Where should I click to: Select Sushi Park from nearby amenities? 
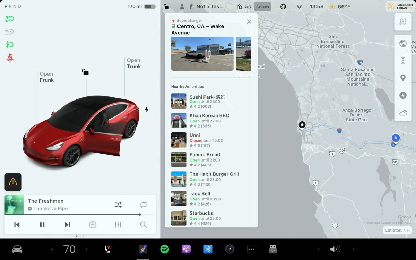[x=211, y=101]
